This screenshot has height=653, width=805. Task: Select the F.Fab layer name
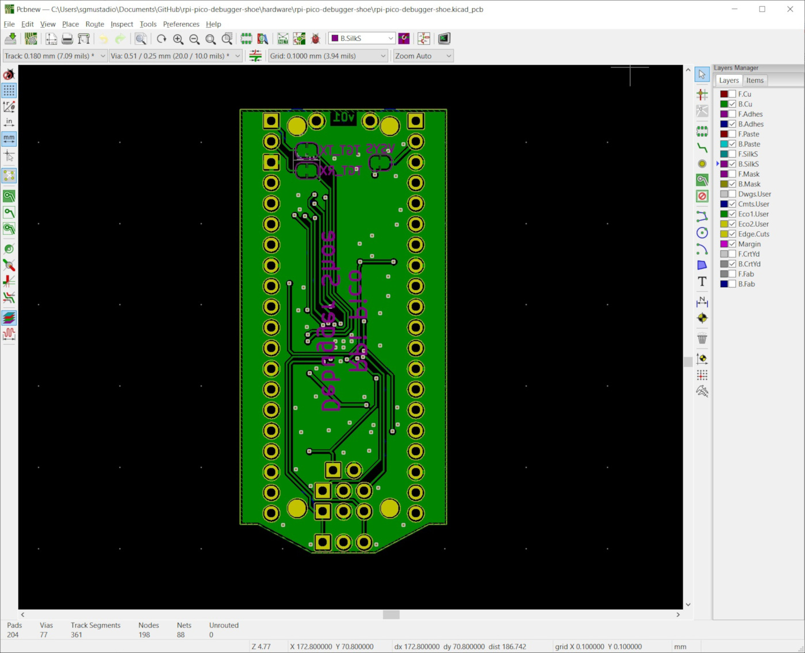pos(746,274)
